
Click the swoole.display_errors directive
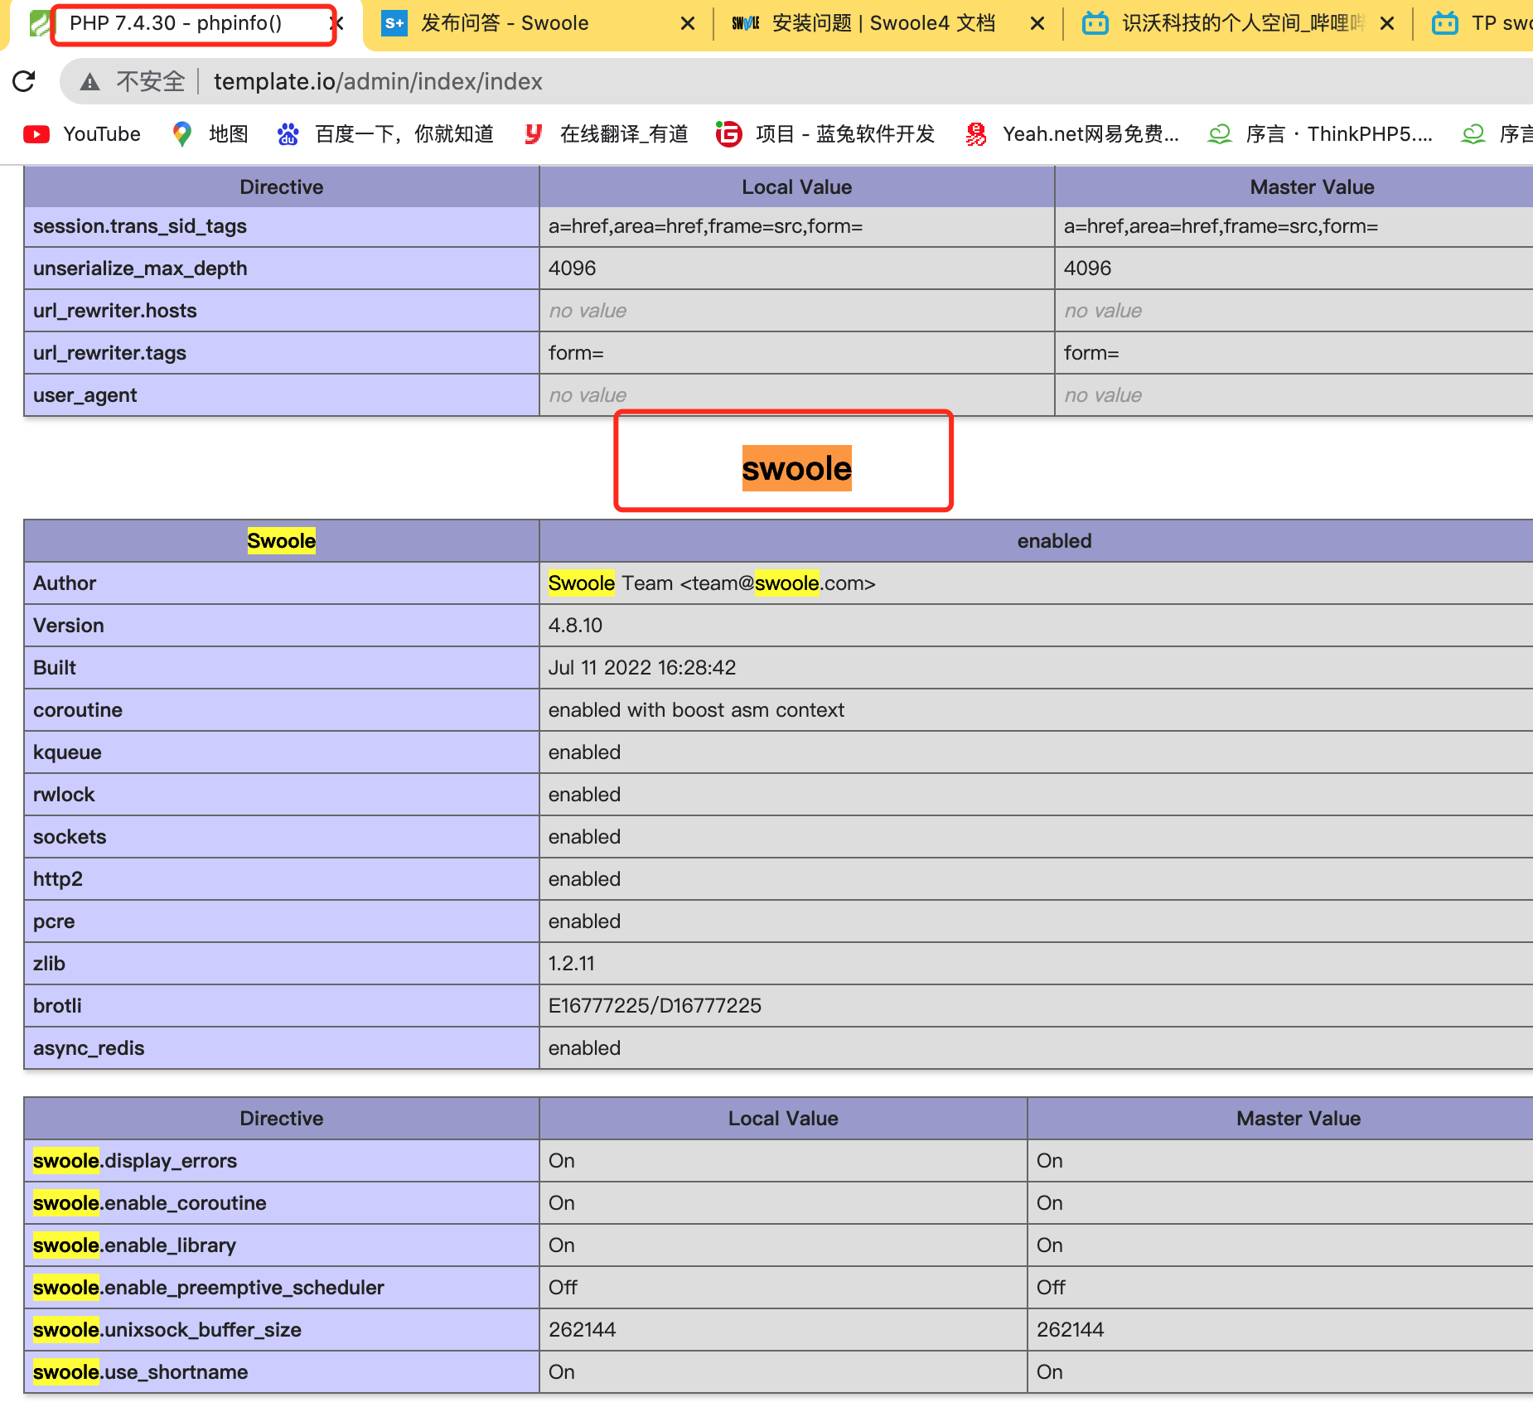point(135,1161)
